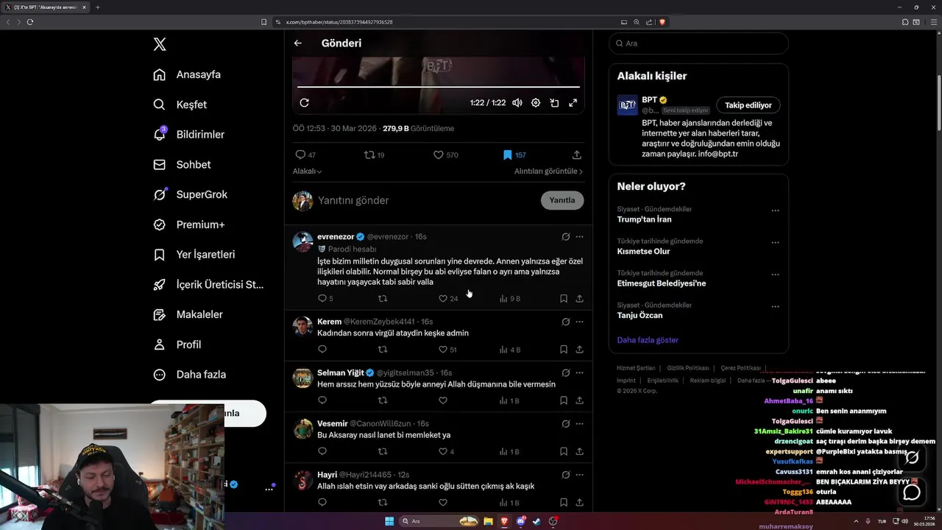
Task: Open more options on Vesemir's reply
Action: click(580, 424)
